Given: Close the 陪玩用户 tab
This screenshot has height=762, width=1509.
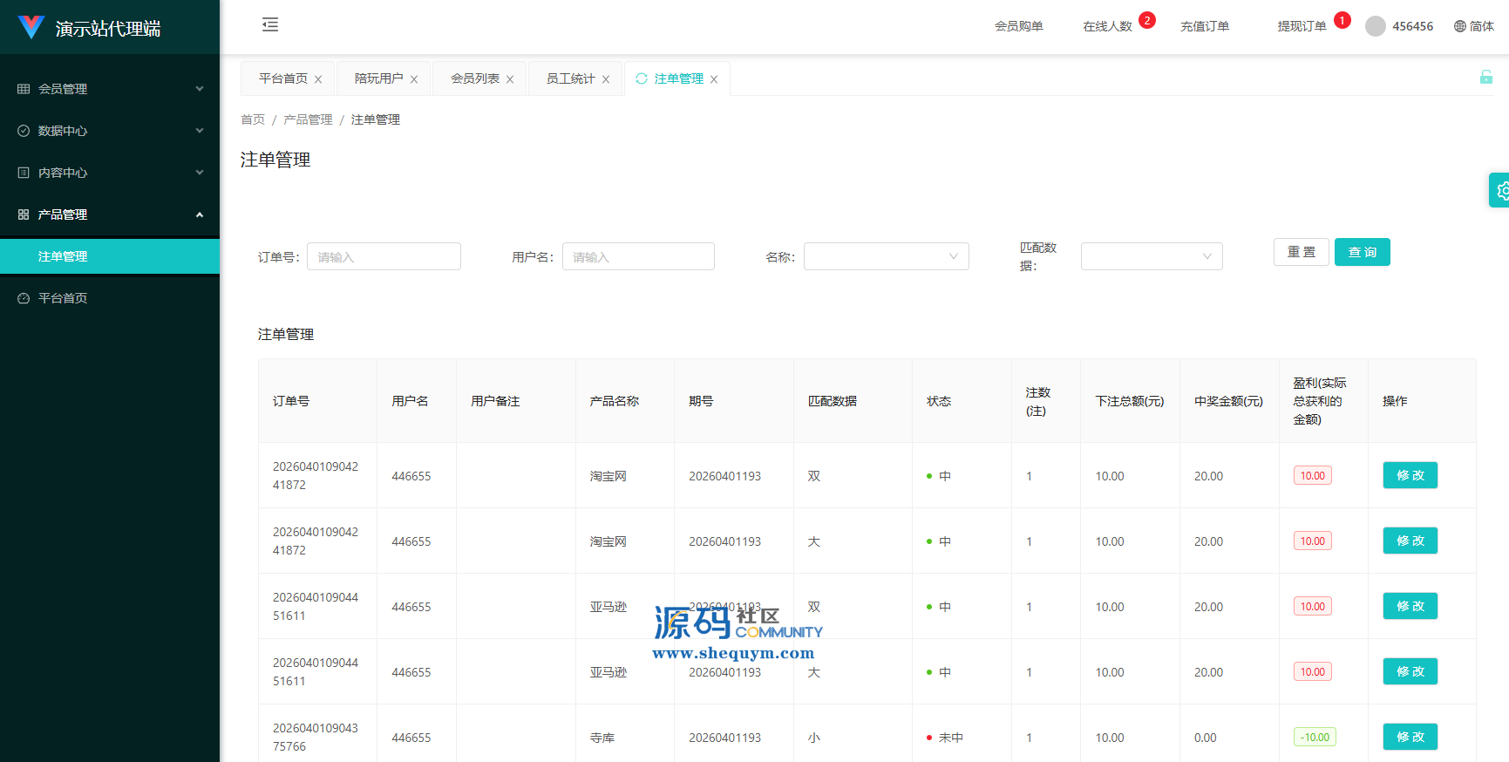Looking at the screenshot, I should (x=414, y=79).
